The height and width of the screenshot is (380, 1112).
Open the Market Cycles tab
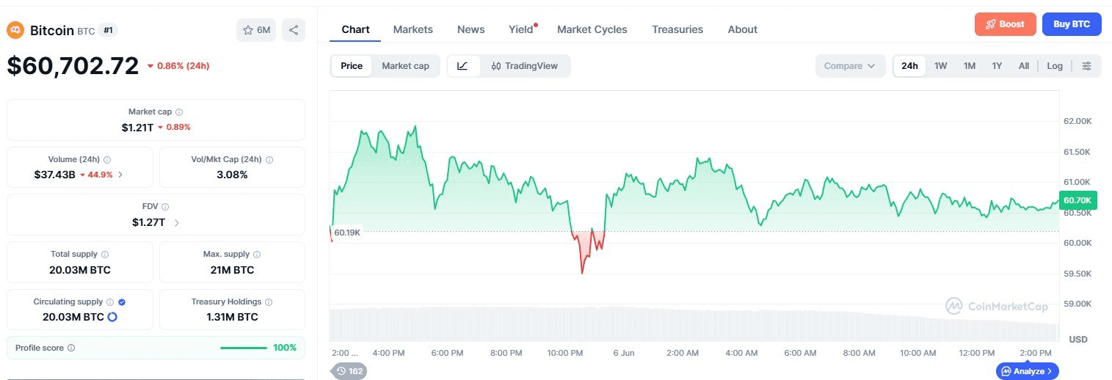[592, 29]
